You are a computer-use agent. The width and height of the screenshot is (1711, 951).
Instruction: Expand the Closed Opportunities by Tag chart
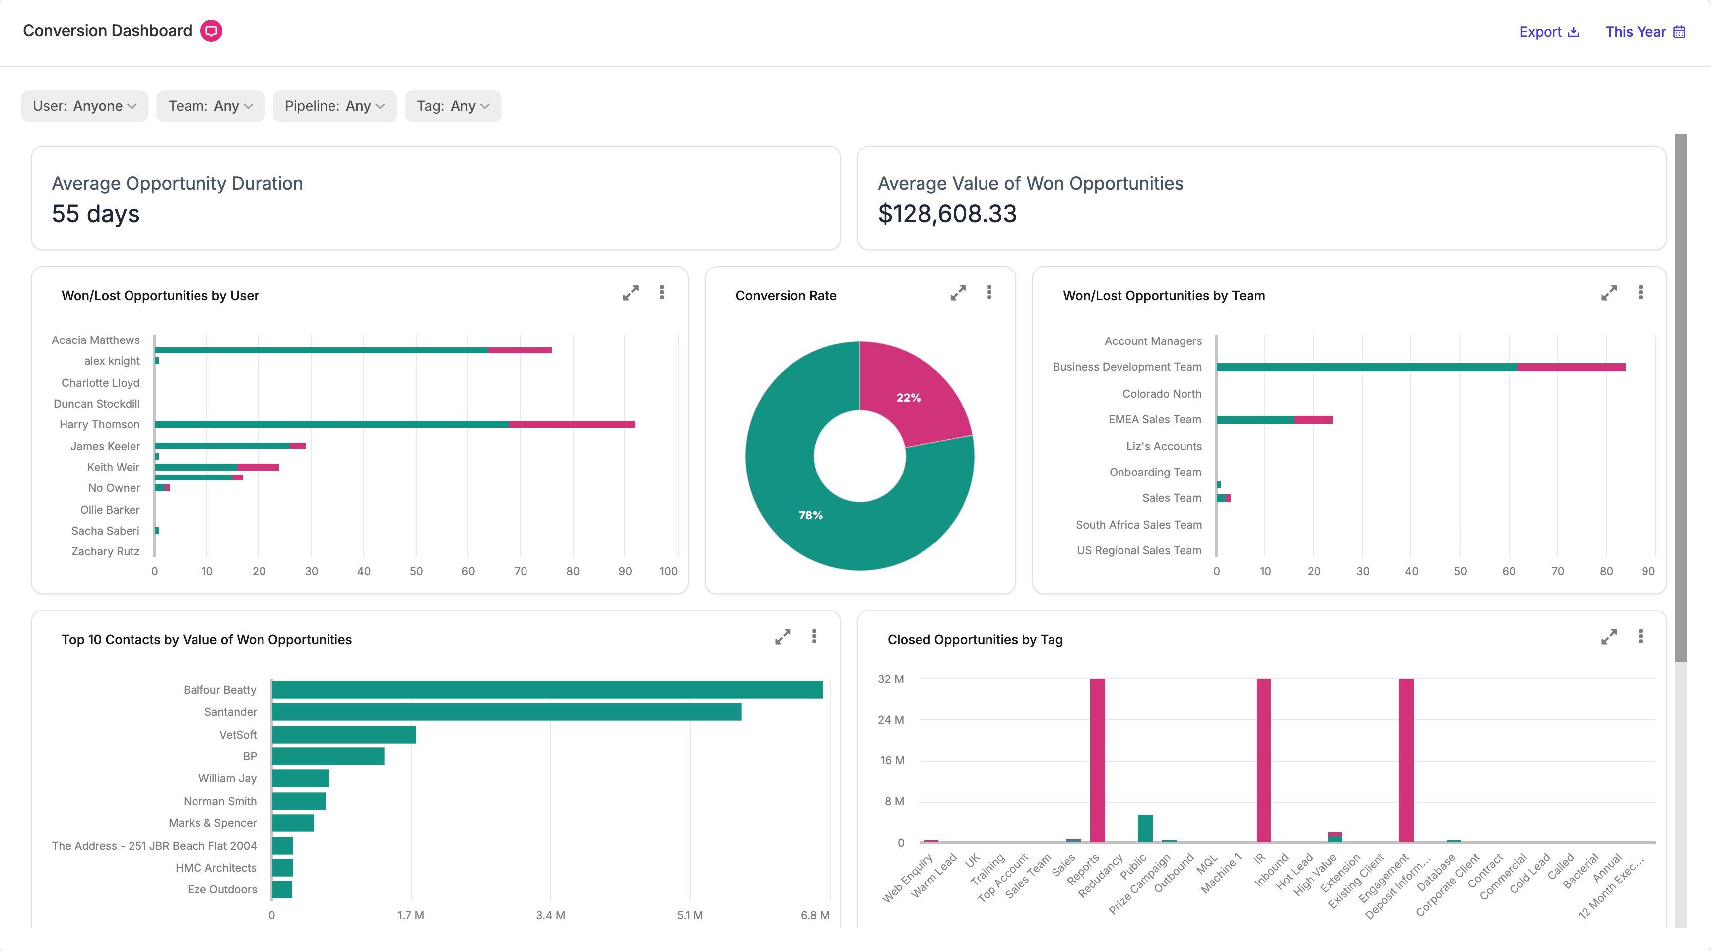(1609, 637)
